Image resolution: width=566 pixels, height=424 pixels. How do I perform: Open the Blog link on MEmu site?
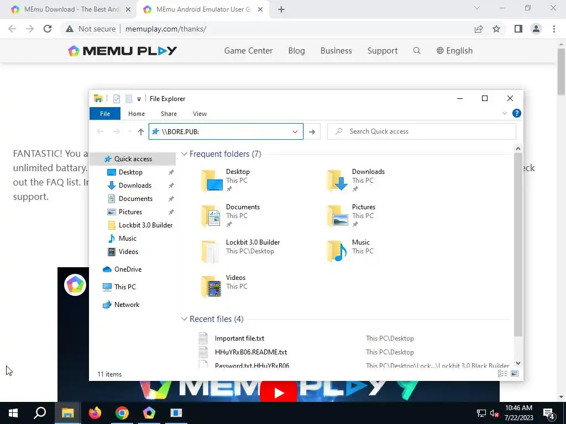(x=296, y=51)
